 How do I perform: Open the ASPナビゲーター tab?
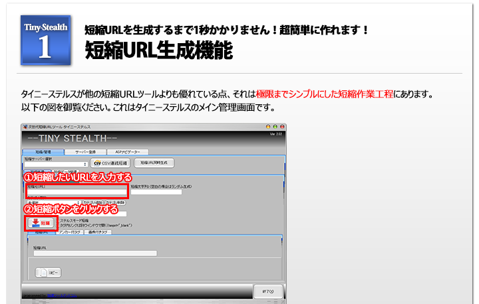tap(126, 151)
